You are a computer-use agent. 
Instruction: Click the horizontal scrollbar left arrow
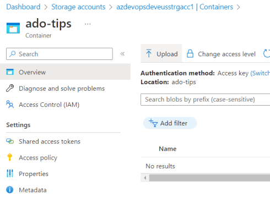pyautogui.click(x=145, y=178)
